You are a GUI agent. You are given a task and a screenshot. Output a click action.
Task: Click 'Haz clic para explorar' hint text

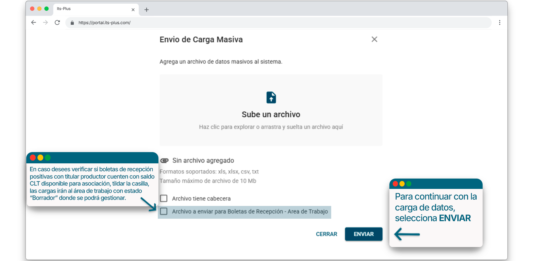click(271, 127)
